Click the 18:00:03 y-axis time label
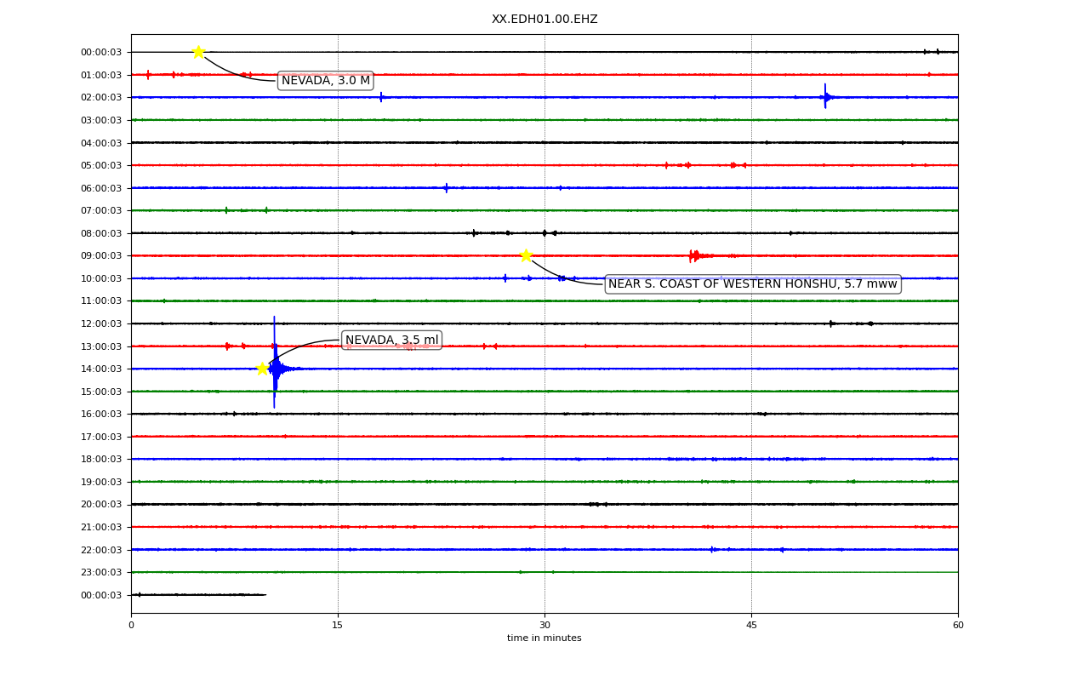Screen dimensions: 1089x681 point(101,459)
